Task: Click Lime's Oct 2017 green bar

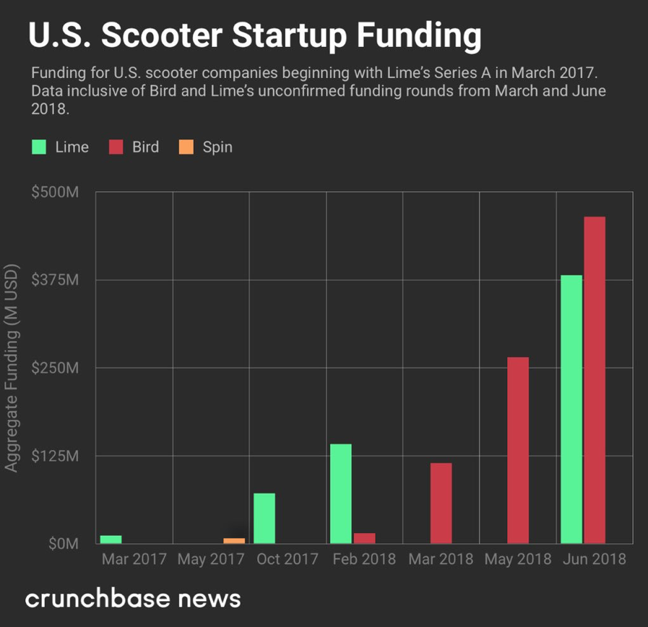Action: [264, 518]
